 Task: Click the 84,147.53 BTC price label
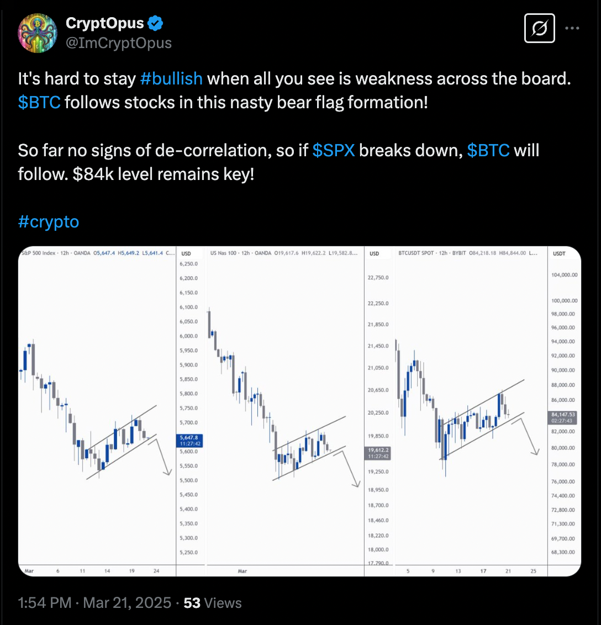coord(563,417)
